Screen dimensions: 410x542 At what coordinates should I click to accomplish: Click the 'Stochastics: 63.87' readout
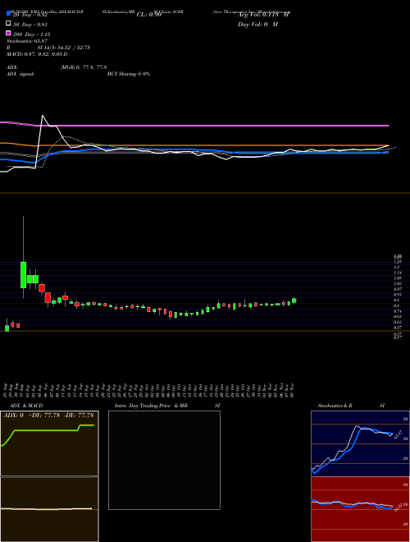(27, 41)
